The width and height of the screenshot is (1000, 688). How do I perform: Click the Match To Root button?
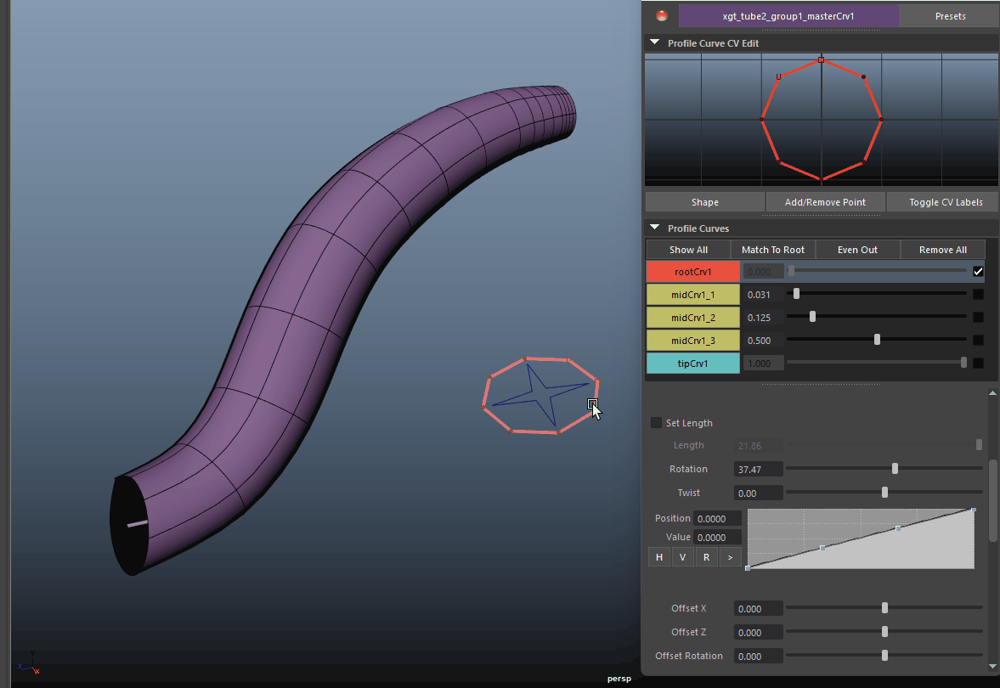click(x=772, y=250)
